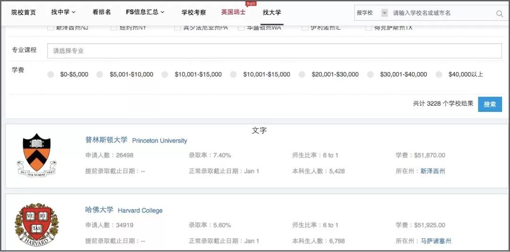Click Harvard tuition $51,925.00 value
510x252 pixels.
point(430,225)
